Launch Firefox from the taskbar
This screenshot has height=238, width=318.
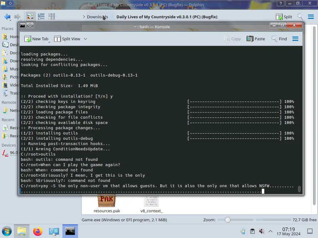tap(38, 231)
